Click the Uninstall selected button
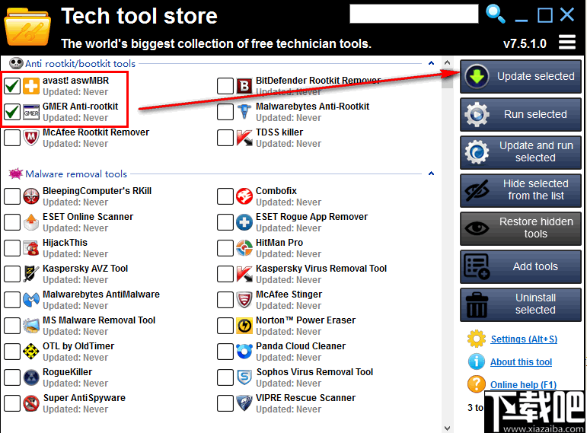This screenshot has height=433, width=587. pos(520,304)
